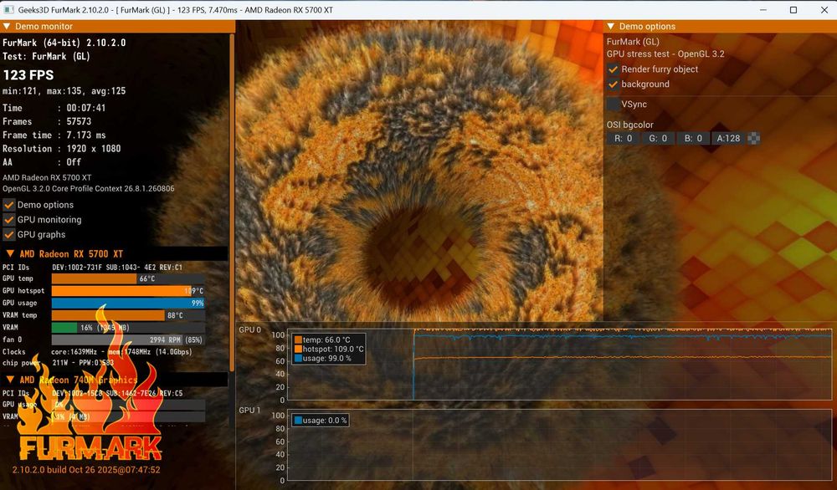Click the temp: 66.0 °C legend swatch
Screen dimensions: 837x490
click(298, 339)
